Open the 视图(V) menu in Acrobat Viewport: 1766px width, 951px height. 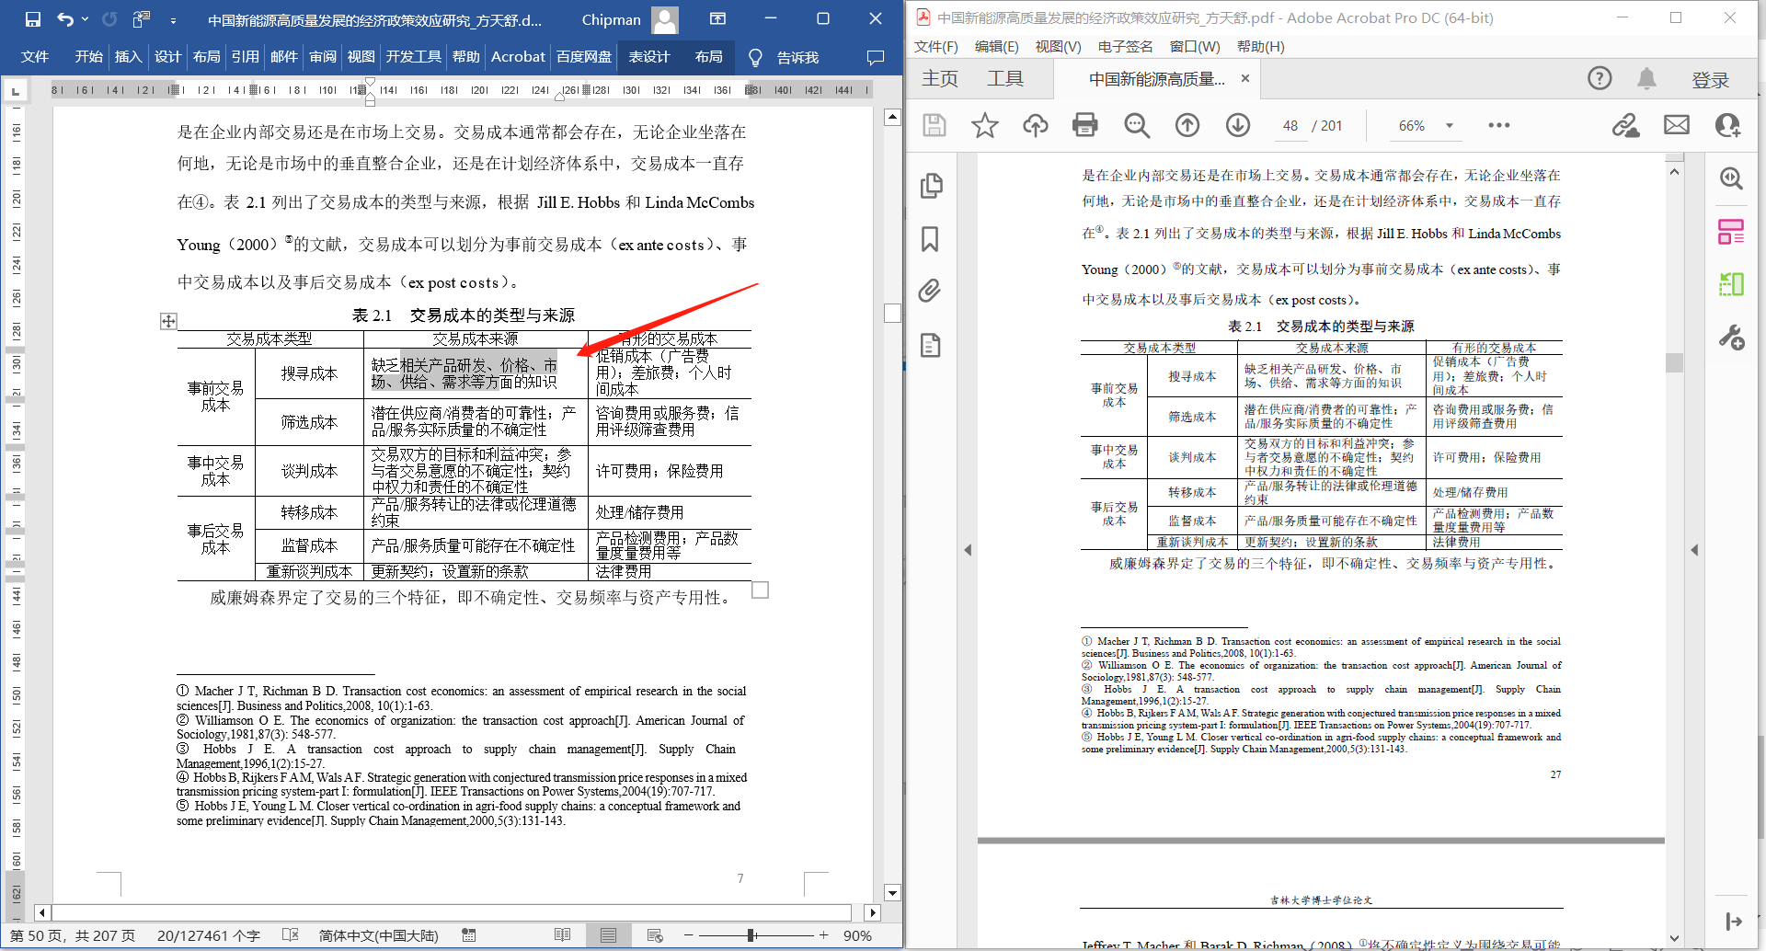pos(1058,46)
